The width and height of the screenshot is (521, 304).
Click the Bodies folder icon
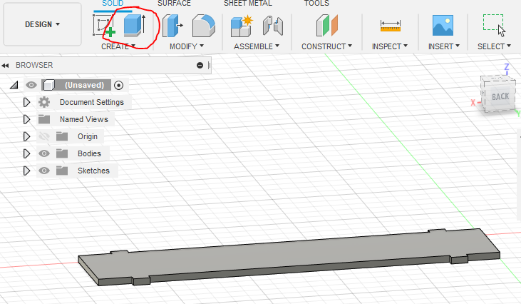[x=62, y=153]
